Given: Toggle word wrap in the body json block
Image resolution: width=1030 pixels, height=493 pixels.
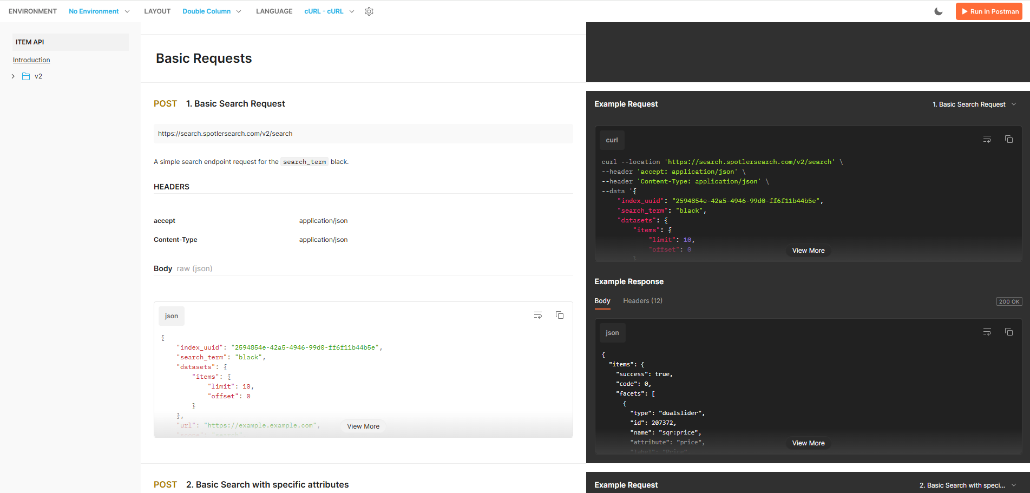Looking at the screenshot, I should pyautogui.click(x=538, y=315).
